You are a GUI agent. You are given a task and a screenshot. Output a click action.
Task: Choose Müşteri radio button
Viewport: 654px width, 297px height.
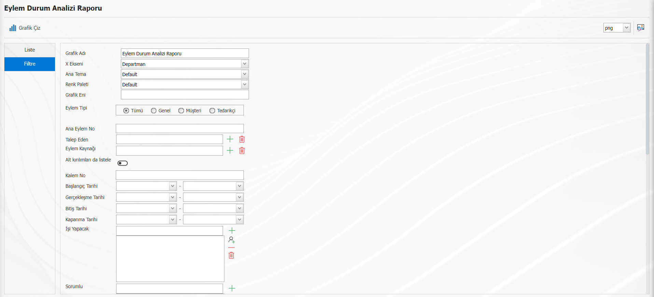pos(181,111)
